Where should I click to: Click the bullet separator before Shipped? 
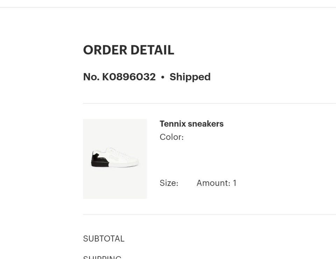(162, 77)
